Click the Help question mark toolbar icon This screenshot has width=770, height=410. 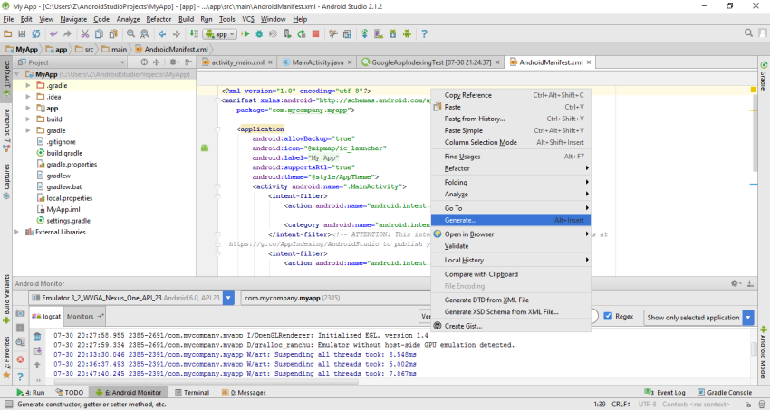pyautogui.click(x=424, y=33)
